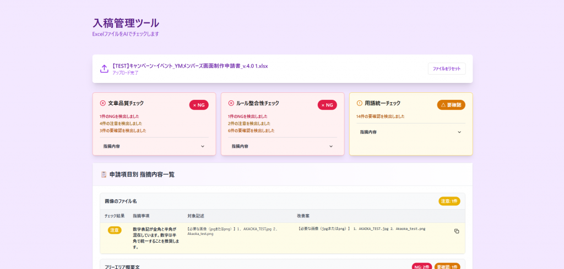
Task: Click 14件の要確認を検出しました text
Action: 380,116
